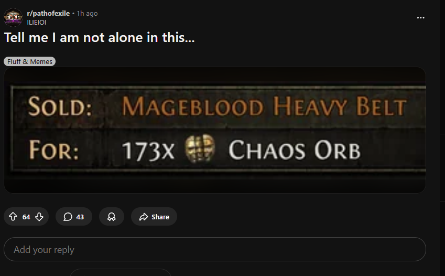Click the partially visible sort dropdown below reply box
The height and width of the screenshot is (276, 445).
point(121,272)
